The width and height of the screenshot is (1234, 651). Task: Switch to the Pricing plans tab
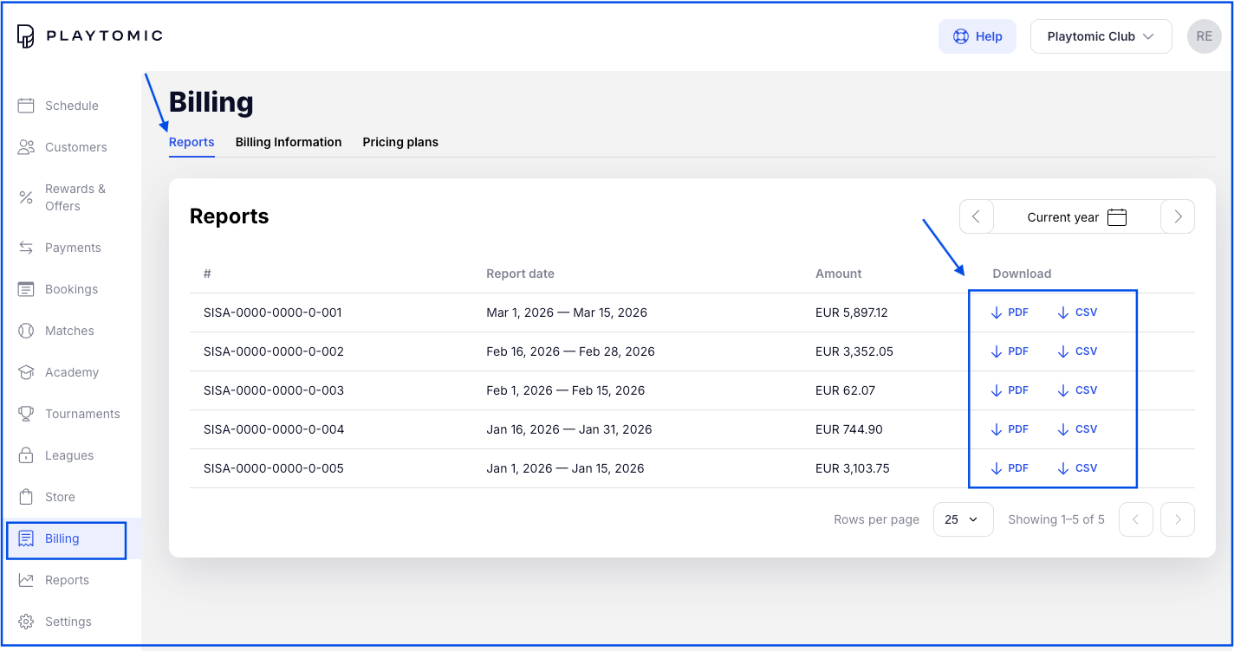click(400, 142)
